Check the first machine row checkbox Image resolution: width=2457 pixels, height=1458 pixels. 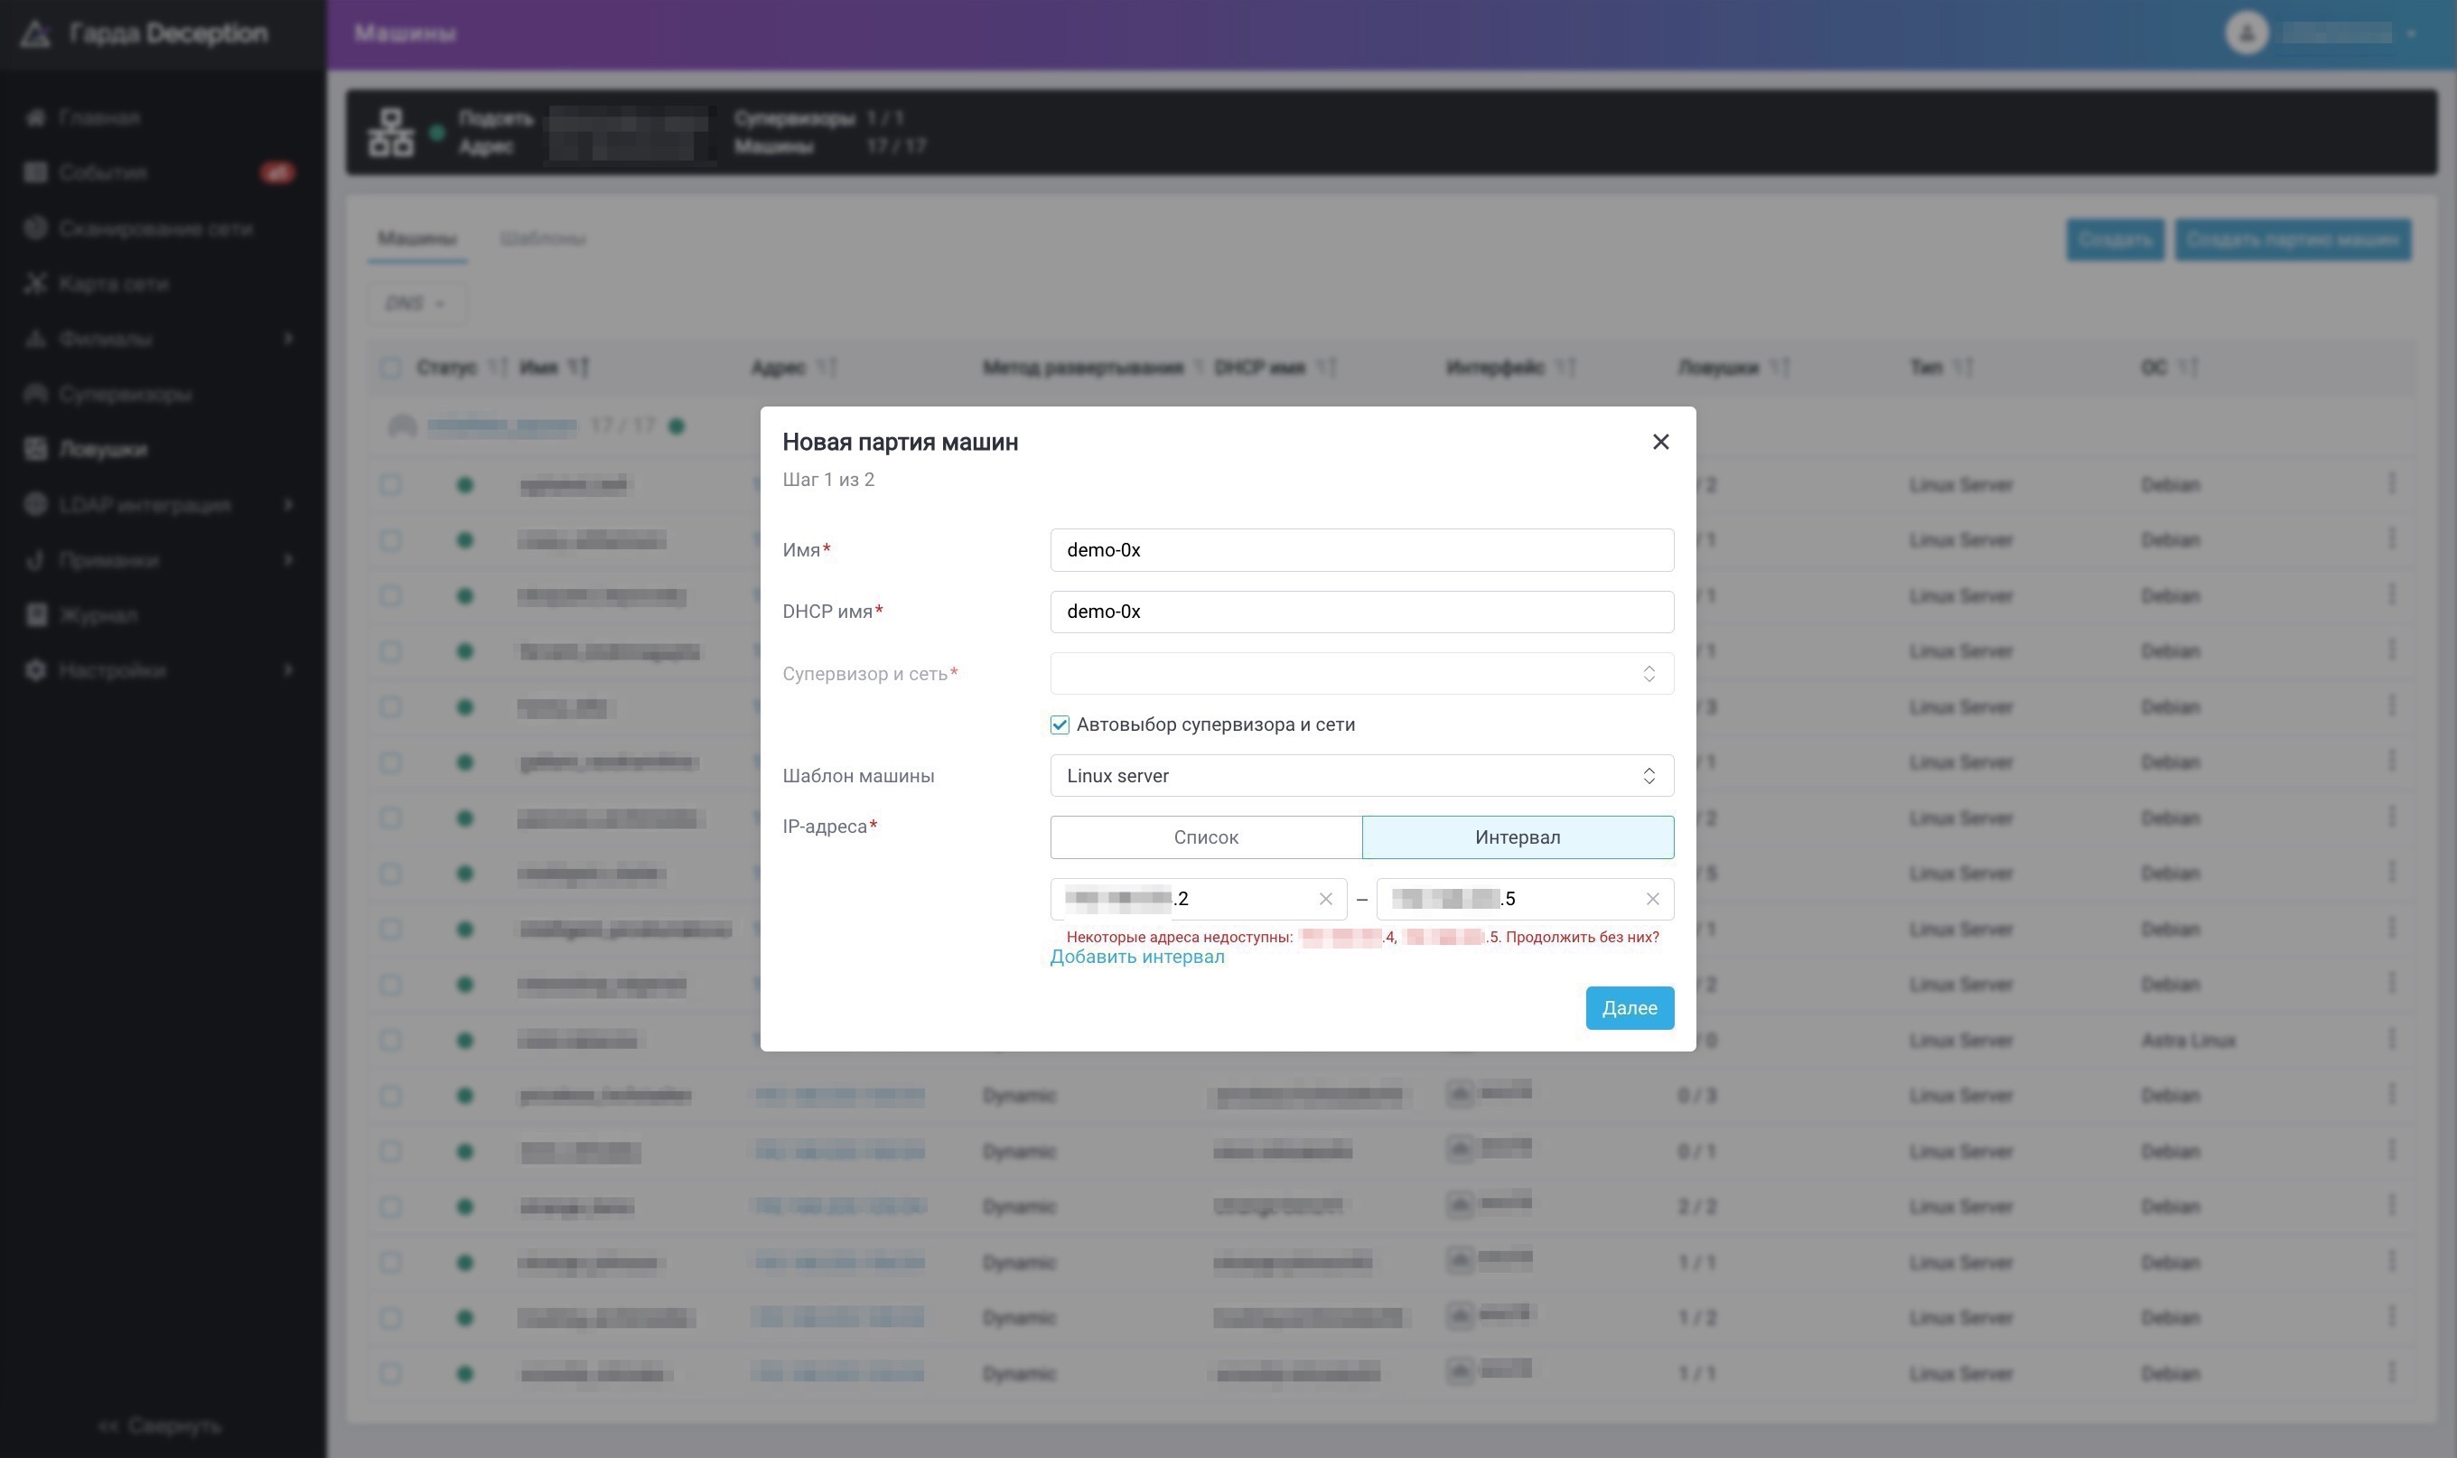point(390,484)
